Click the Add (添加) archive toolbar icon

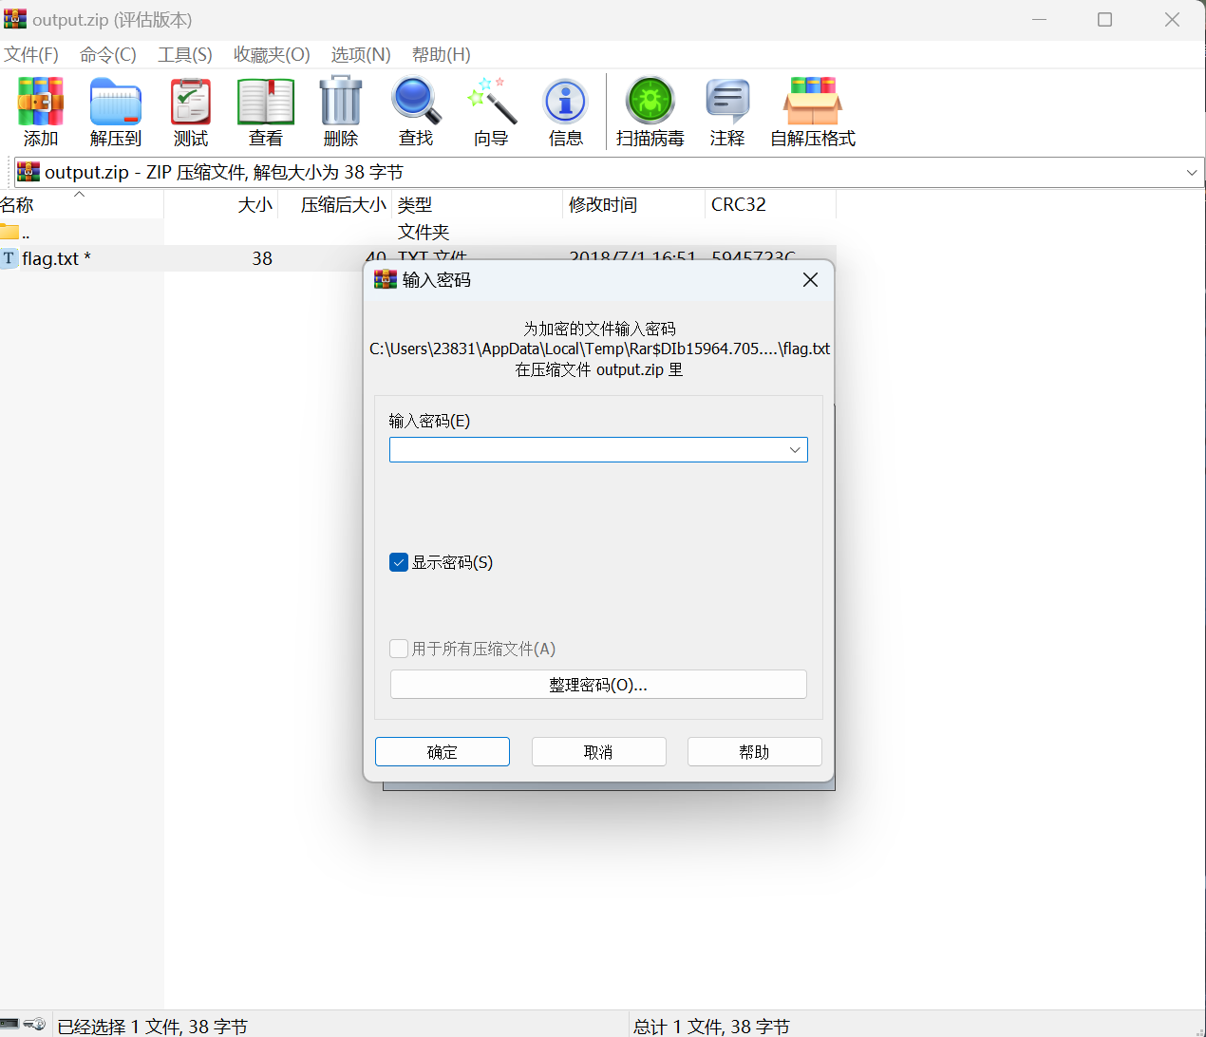pyautogui.click(x=41, y=102)
